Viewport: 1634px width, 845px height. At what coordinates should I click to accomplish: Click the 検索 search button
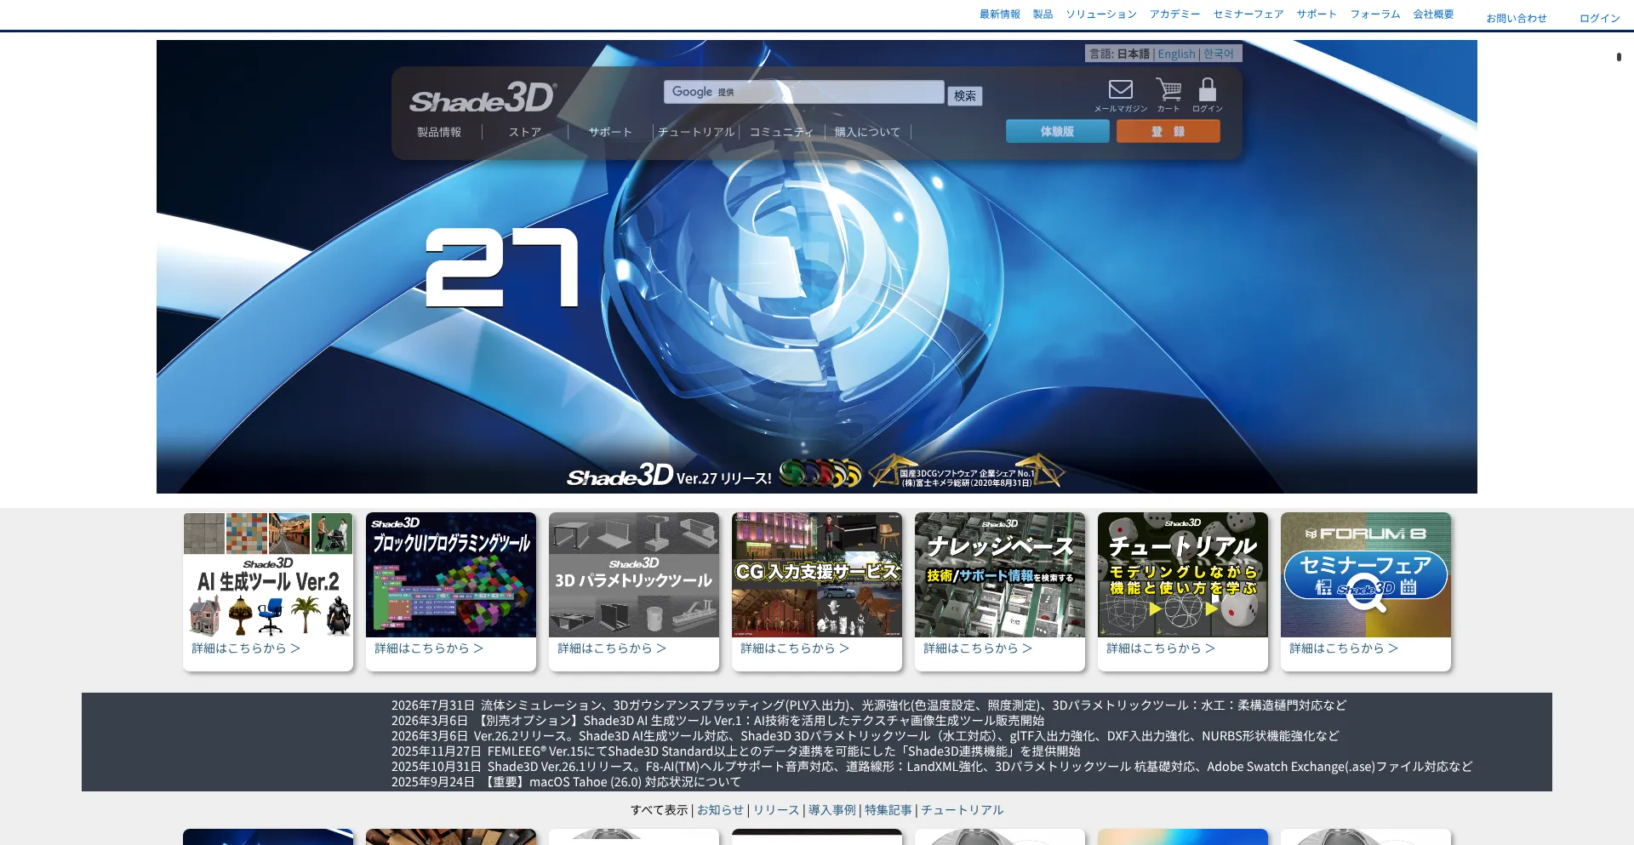point(965,96)
